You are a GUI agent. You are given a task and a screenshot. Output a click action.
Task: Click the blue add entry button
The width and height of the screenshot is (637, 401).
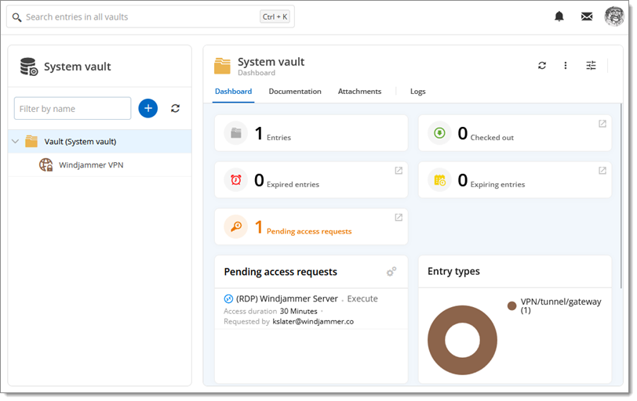147,108
